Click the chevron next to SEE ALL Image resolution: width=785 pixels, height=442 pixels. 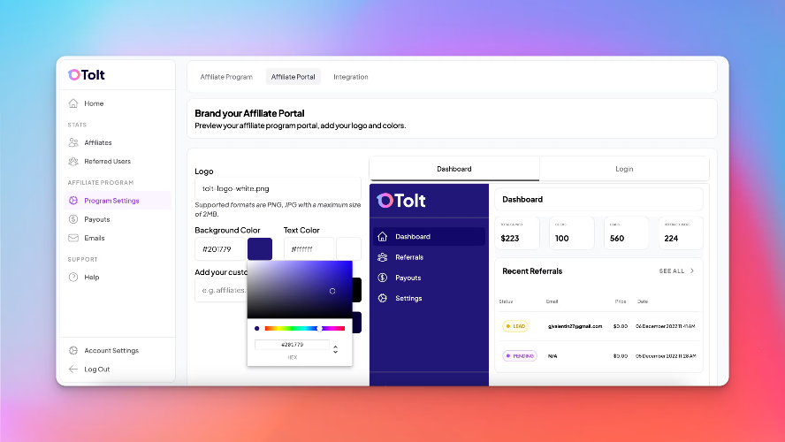(692, 271)
